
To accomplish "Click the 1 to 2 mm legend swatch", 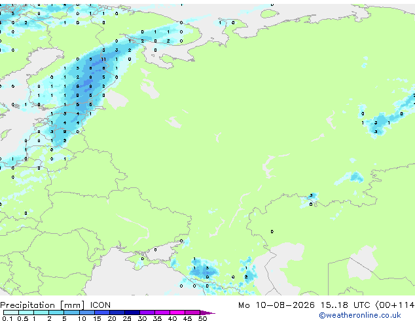I will click(41, 312).
